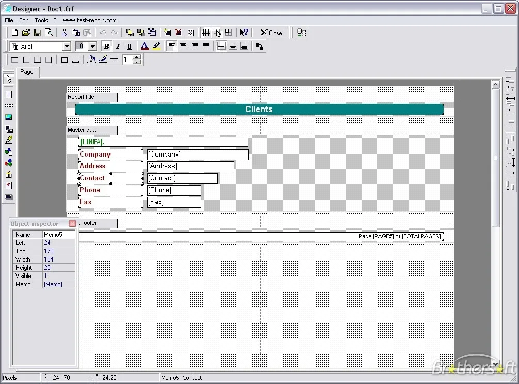Viewport: 519px width, 384px height.
Task: Choose the Insert rectangle memo tool
Action: [x=9, y=95]
